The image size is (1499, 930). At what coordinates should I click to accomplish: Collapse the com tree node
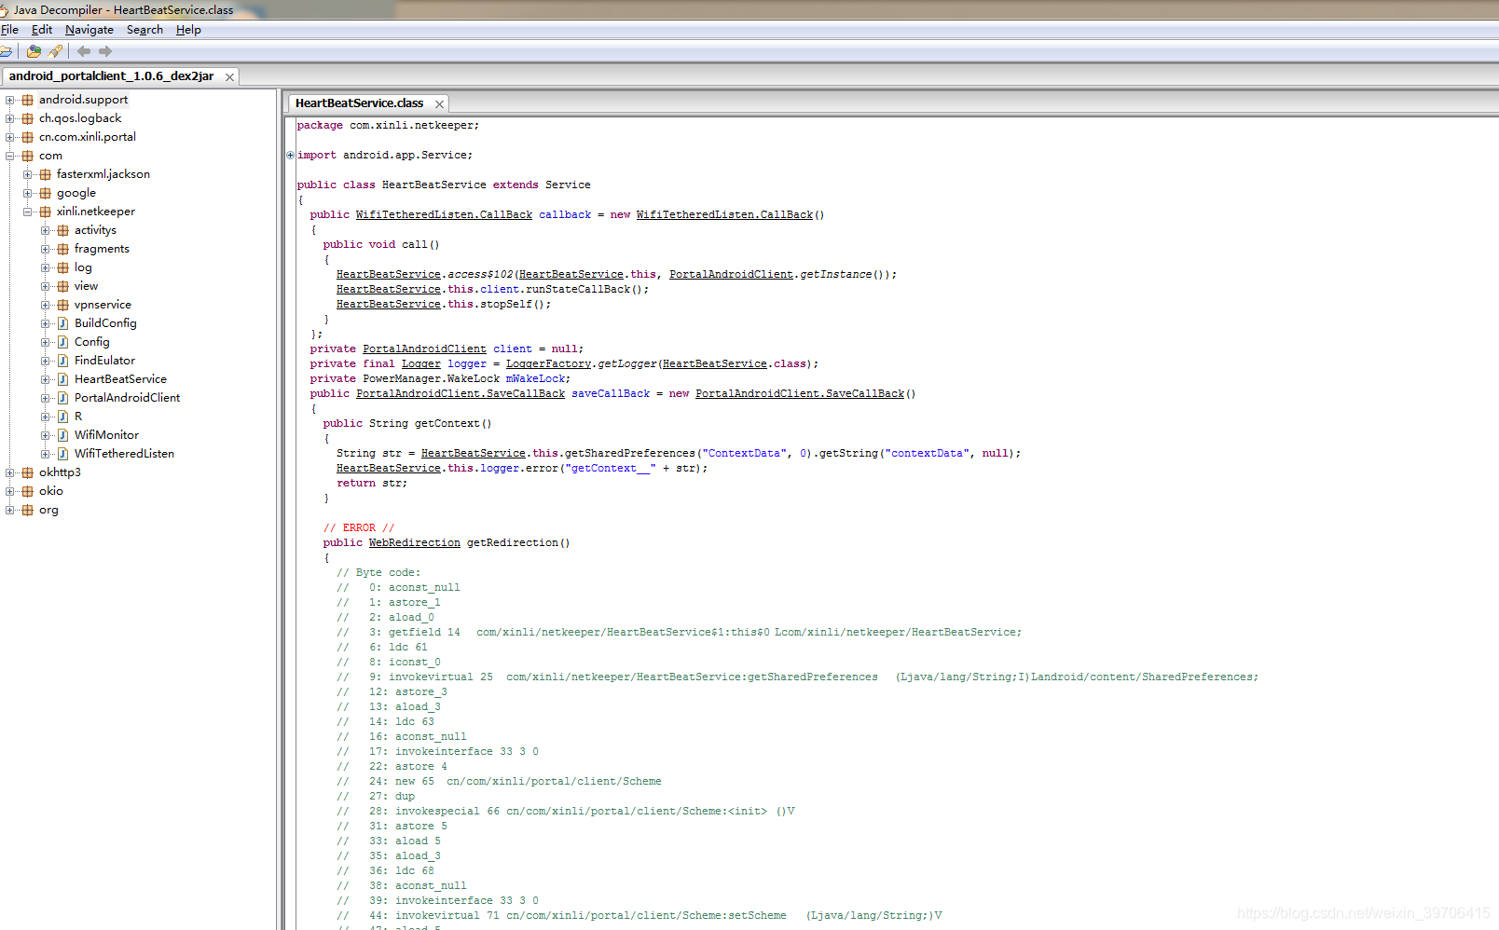[10, 156]
